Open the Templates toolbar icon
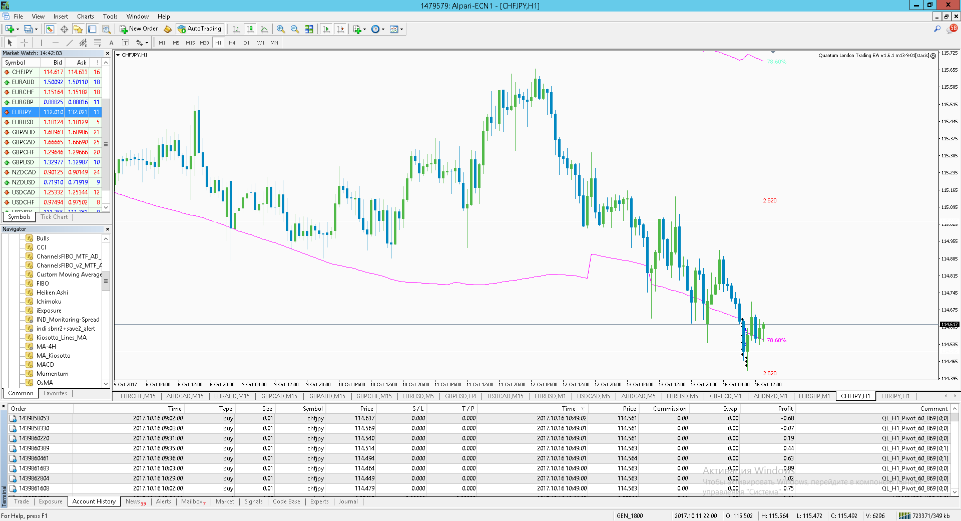Screen dimensions: 961x521 point(394,29)
